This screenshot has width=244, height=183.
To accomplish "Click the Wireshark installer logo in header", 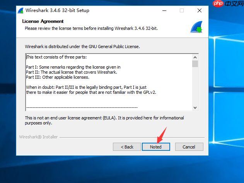I will tap(196, 27).
